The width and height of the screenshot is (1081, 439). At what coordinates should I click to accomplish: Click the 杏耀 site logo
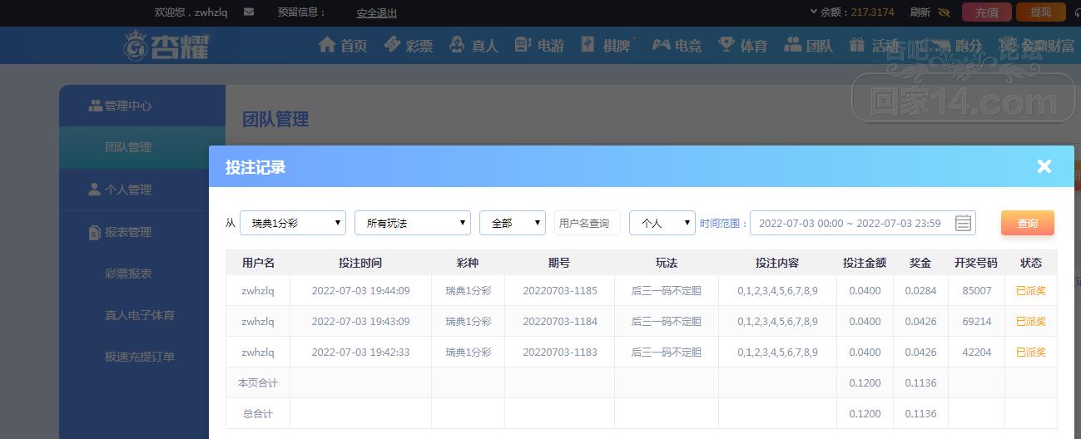point(166,46)
